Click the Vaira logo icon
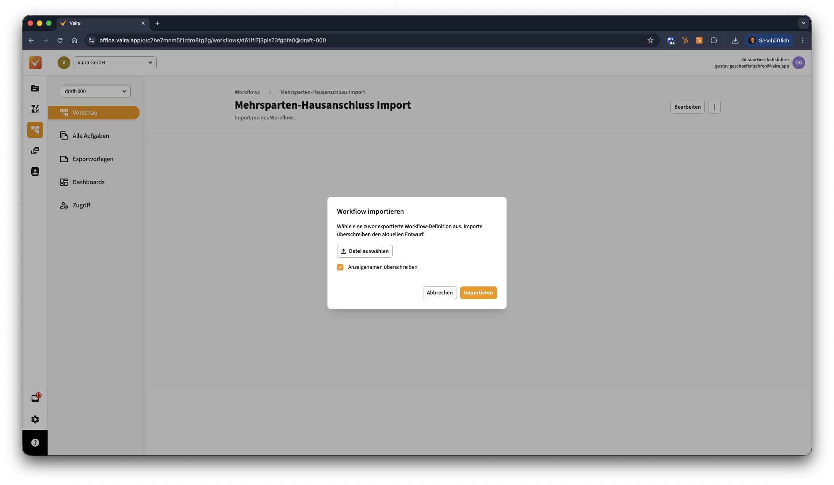 pyautogui.click(x=35, y=63)
